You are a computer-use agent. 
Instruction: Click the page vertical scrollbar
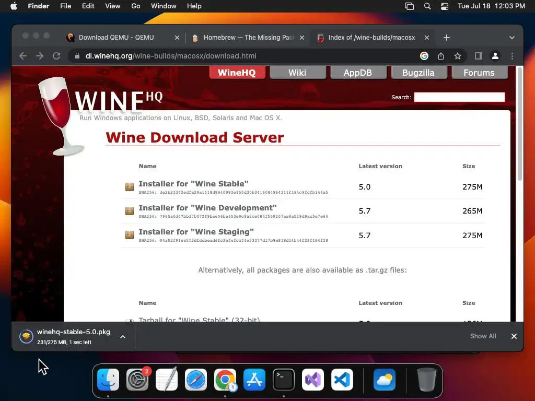pyautogui.click(x=520, y=124)
